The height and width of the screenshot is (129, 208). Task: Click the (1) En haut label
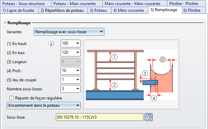coord(17,44)
